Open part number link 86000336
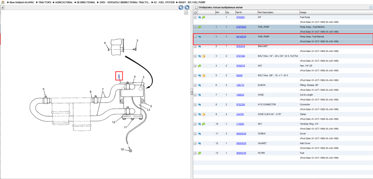This screenshot has height=179, width=373. 241,153
